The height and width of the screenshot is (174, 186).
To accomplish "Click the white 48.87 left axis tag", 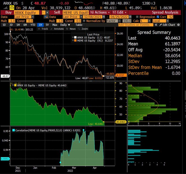I will pyautogui.click(x=5, y=76).
